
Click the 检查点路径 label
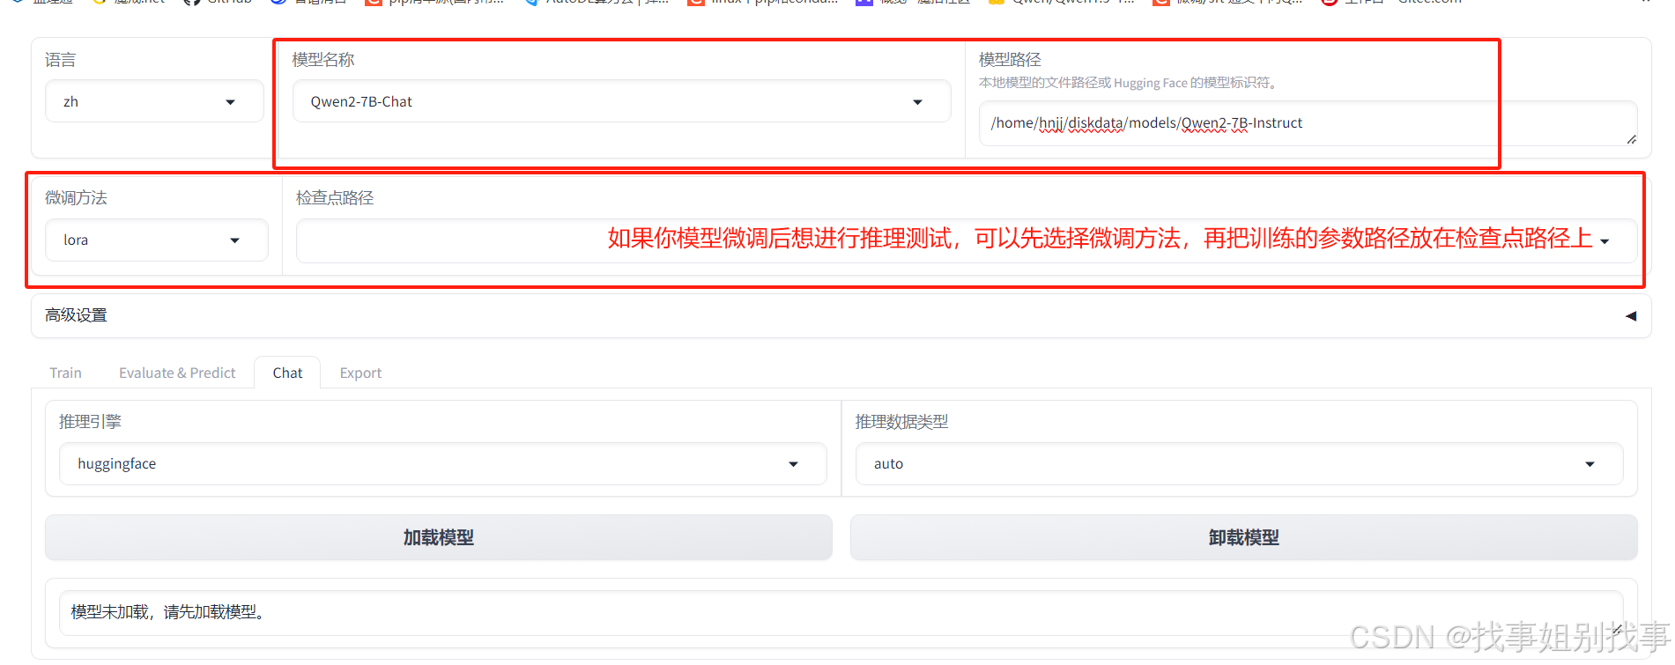coord(335,198)
